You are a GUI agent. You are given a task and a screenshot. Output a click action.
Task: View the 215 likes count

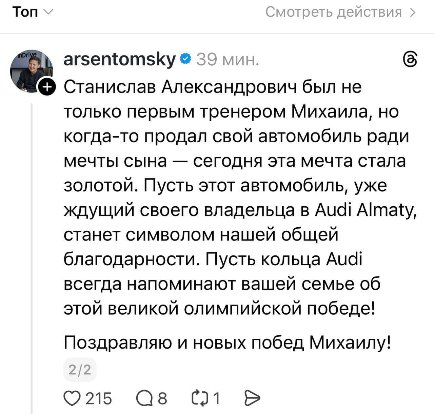pyautogui.click(x=98, y=398)
